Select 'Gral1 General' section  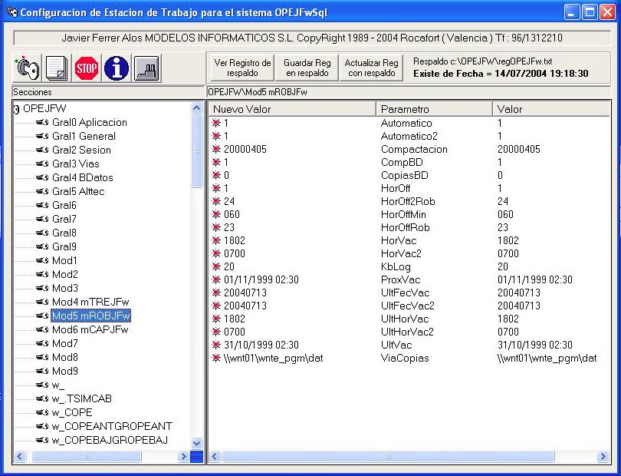click(84, 136)
